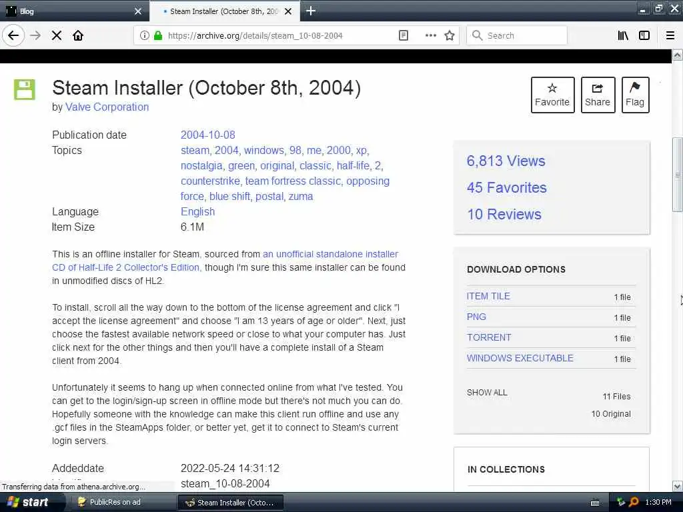This screenshot has width=683, height=512.
Task: Open the on-screen keyboard tray icon
Action: pos(595,503)
